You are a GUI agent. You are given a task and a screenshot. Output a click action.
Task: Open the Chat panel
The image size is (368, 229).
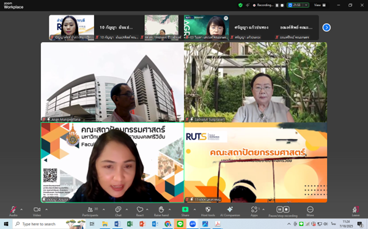pyautogui.click(x=118, y=210)
